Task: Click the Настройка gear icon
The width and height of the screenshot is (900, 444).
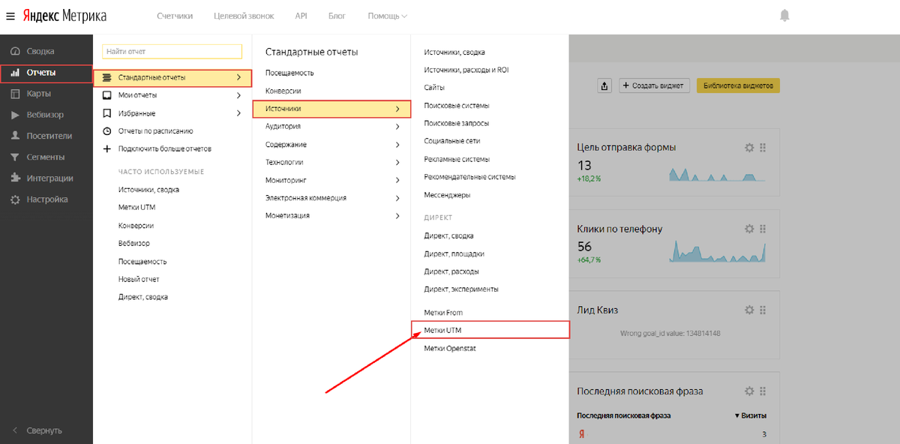Action: click(15, 199)
